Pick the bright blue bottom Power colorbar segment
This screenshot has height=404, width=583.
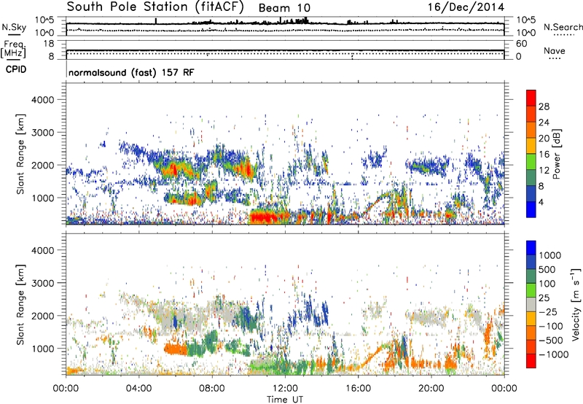coord(531,209)
